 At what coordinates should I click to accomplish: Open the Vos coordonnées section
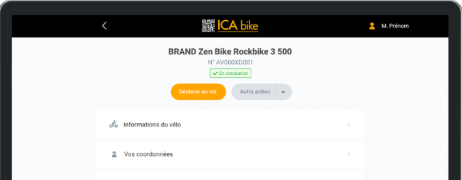click(230, 154)
